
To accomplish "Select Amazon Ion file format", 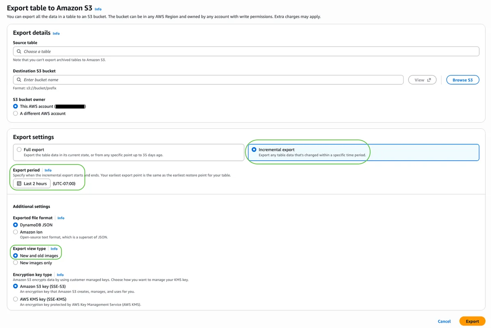I will [x=16, y=232].
